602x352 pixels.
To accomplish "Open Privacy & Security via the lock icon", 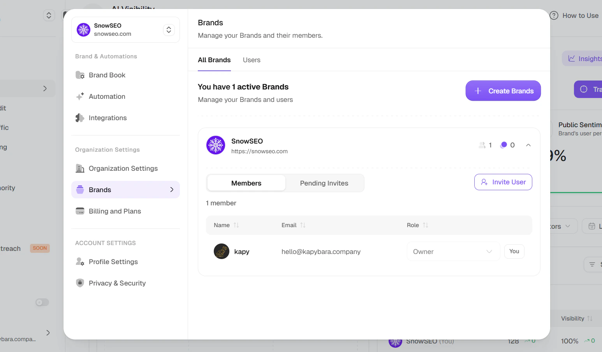I will point(80,283).
